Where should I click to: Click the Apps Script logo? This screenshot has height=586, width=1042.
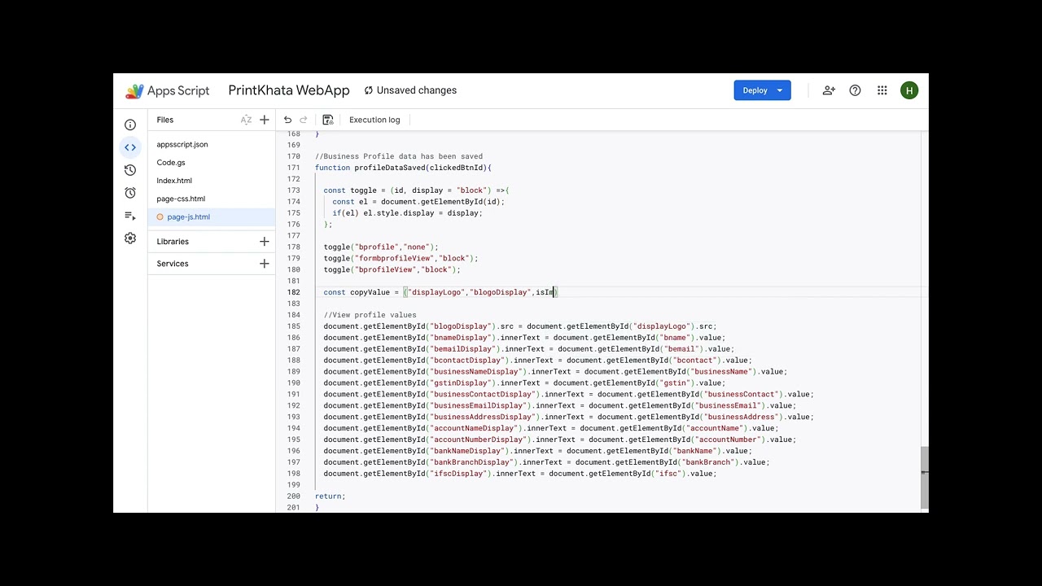(167, 91)
